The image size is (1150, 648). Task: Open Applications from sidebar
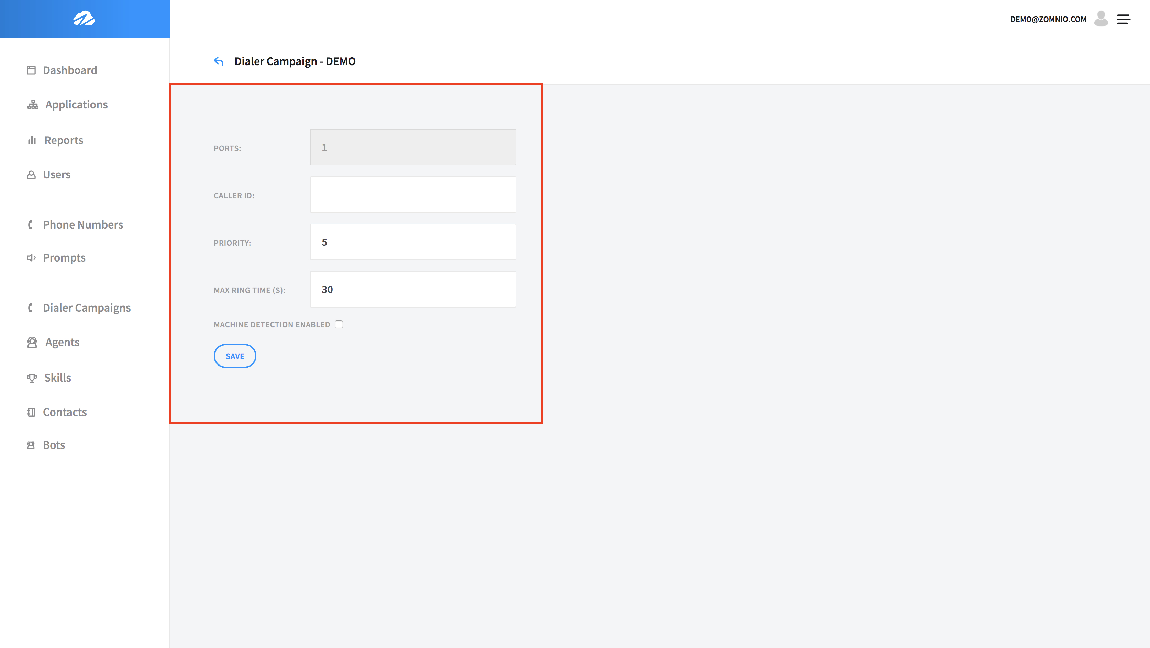pos(76,103)
